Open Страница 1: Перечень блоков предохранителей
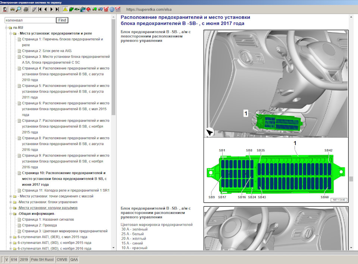Screen dimensions: 358x264 click(63, 42)
